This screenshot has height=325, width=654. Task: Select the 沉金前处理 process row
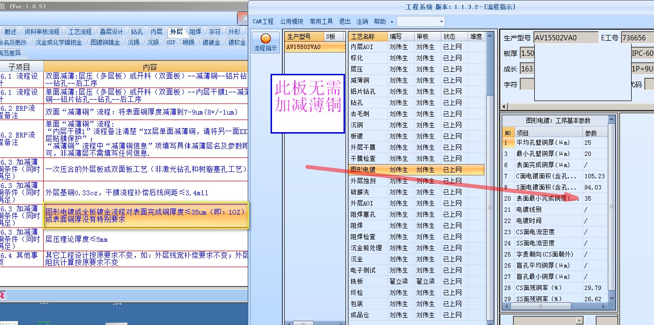pos(417,248)
